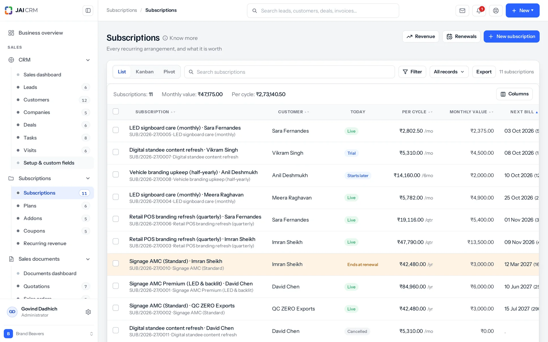Collapse the Subscriptions section chevron
Image resolution: width=548 pixels, height=342 pixels.
88,178
